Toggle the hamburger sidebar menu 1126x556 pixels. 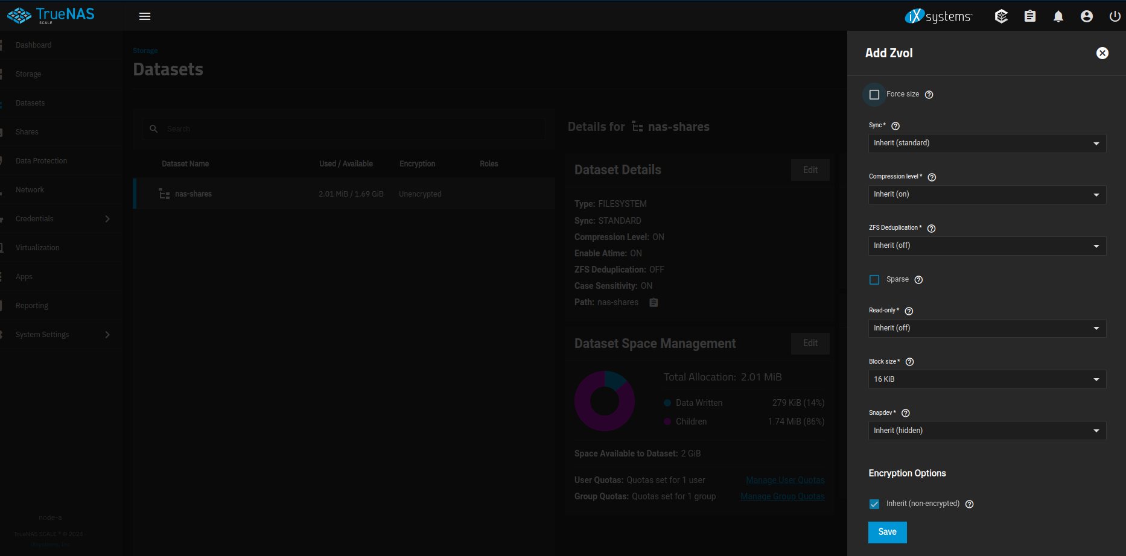pos(145,16)
